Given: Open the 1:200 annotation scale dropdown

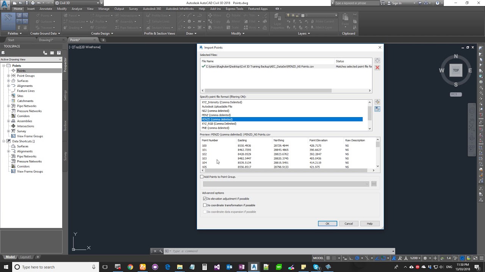Looking at the screenshot, I should [415, 258].
